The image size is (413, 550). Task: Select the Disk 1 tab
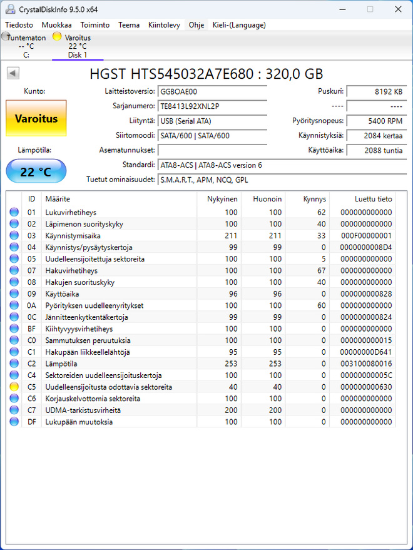click(78, 46)
